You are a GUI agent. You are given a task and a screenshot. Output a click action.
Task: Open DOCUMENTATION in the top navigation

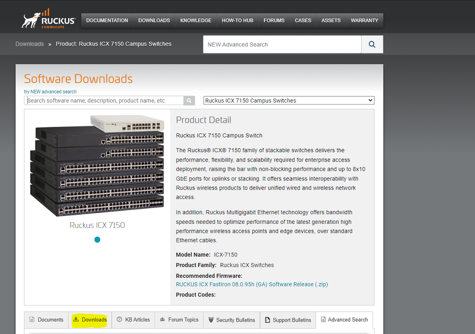(x=107, y=20)
